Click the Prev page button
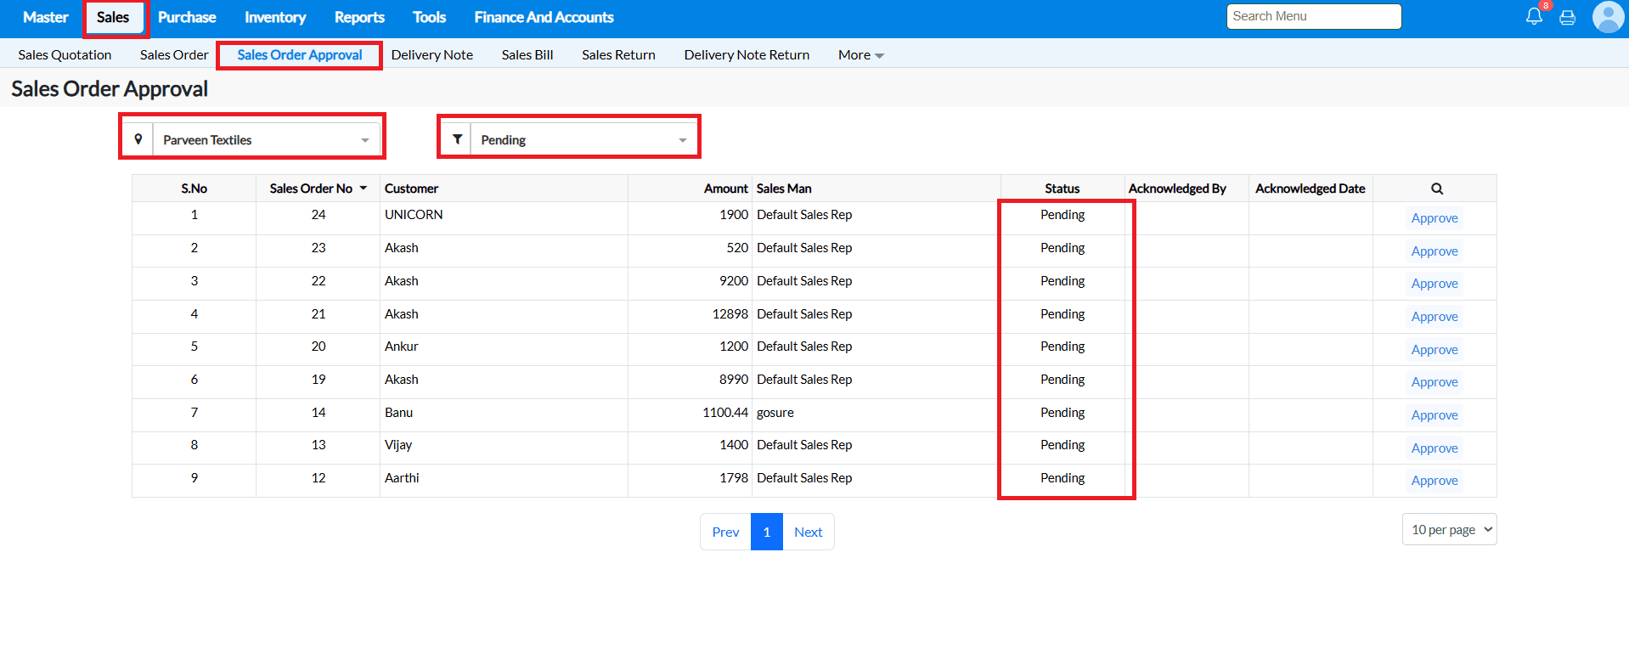The height and width of the screenshot is (648, 1629). (x=725, y=532)
